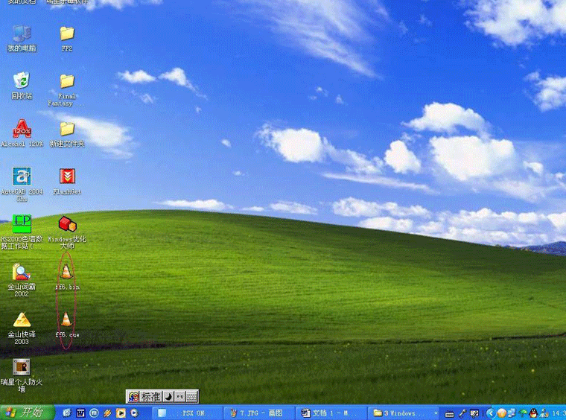Click the language bar microphone icon

coord(462,413)
